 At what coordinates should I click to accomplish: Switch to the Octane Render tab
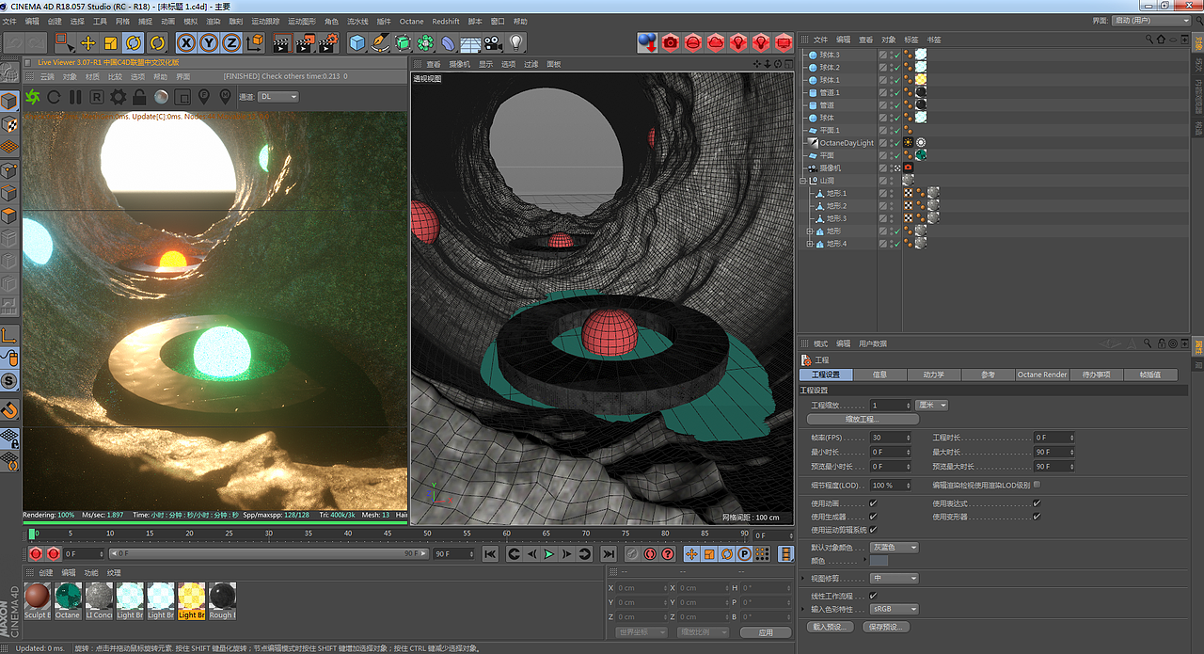pyautogui.click(x=1042, y=375)
